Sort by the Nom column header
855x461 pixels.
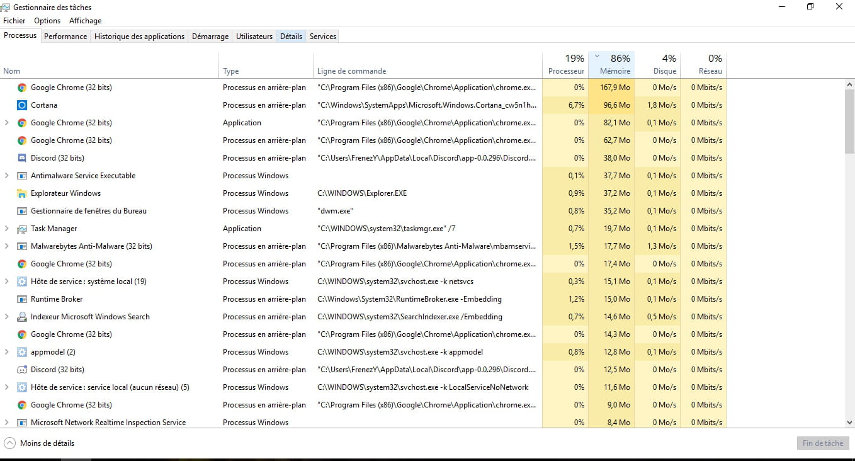[x=110, y=65]
